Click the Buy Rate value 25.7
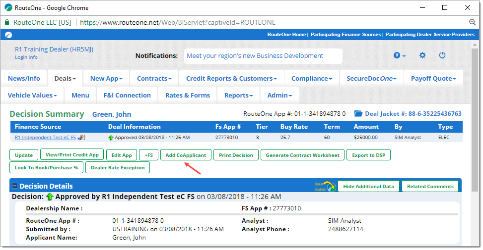The height and width of the screenshot is (250, 483). (285, 138)
